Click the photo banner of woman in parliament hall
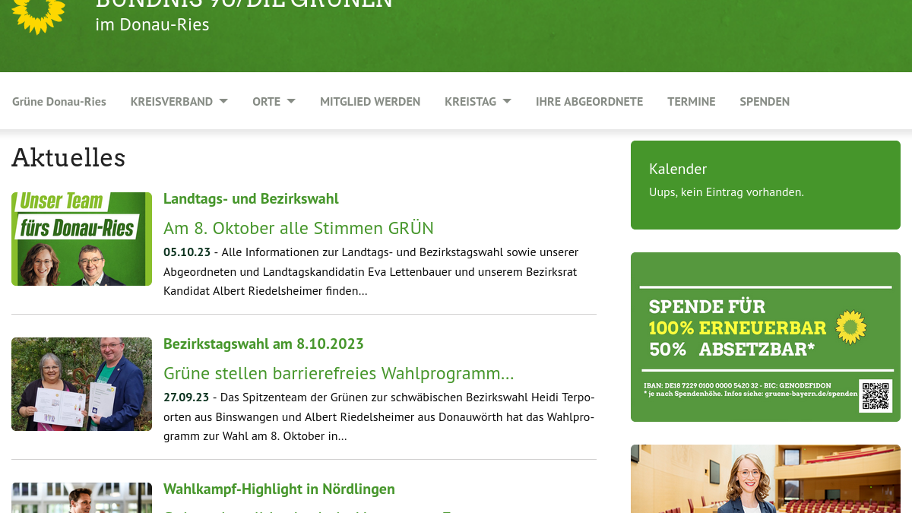Screen dimensions: 912x513 [765, 479]
